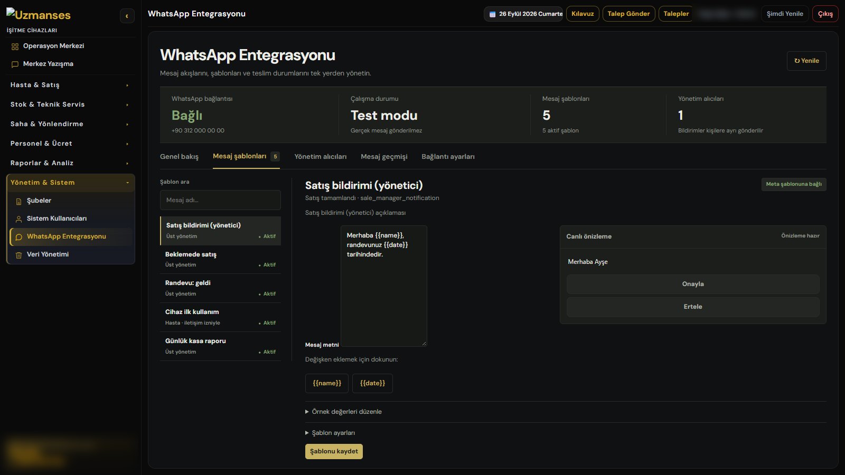Click the Sistem Kullanıcıları person icon
The image size is (845, 475).
pyautogui.click(x=18, y=219)
